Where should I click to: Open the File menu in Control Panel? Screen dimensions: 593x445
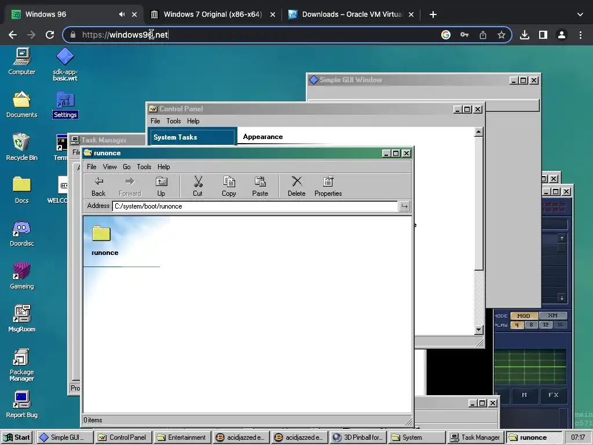coord(155,121)
